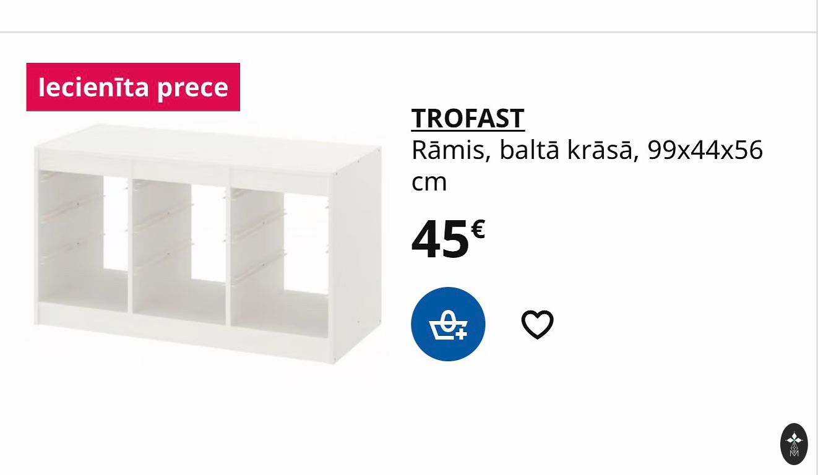The image size is (818, 475).
Task: Click the white TROFAST frame product image
Action: [x=207, y=247]
